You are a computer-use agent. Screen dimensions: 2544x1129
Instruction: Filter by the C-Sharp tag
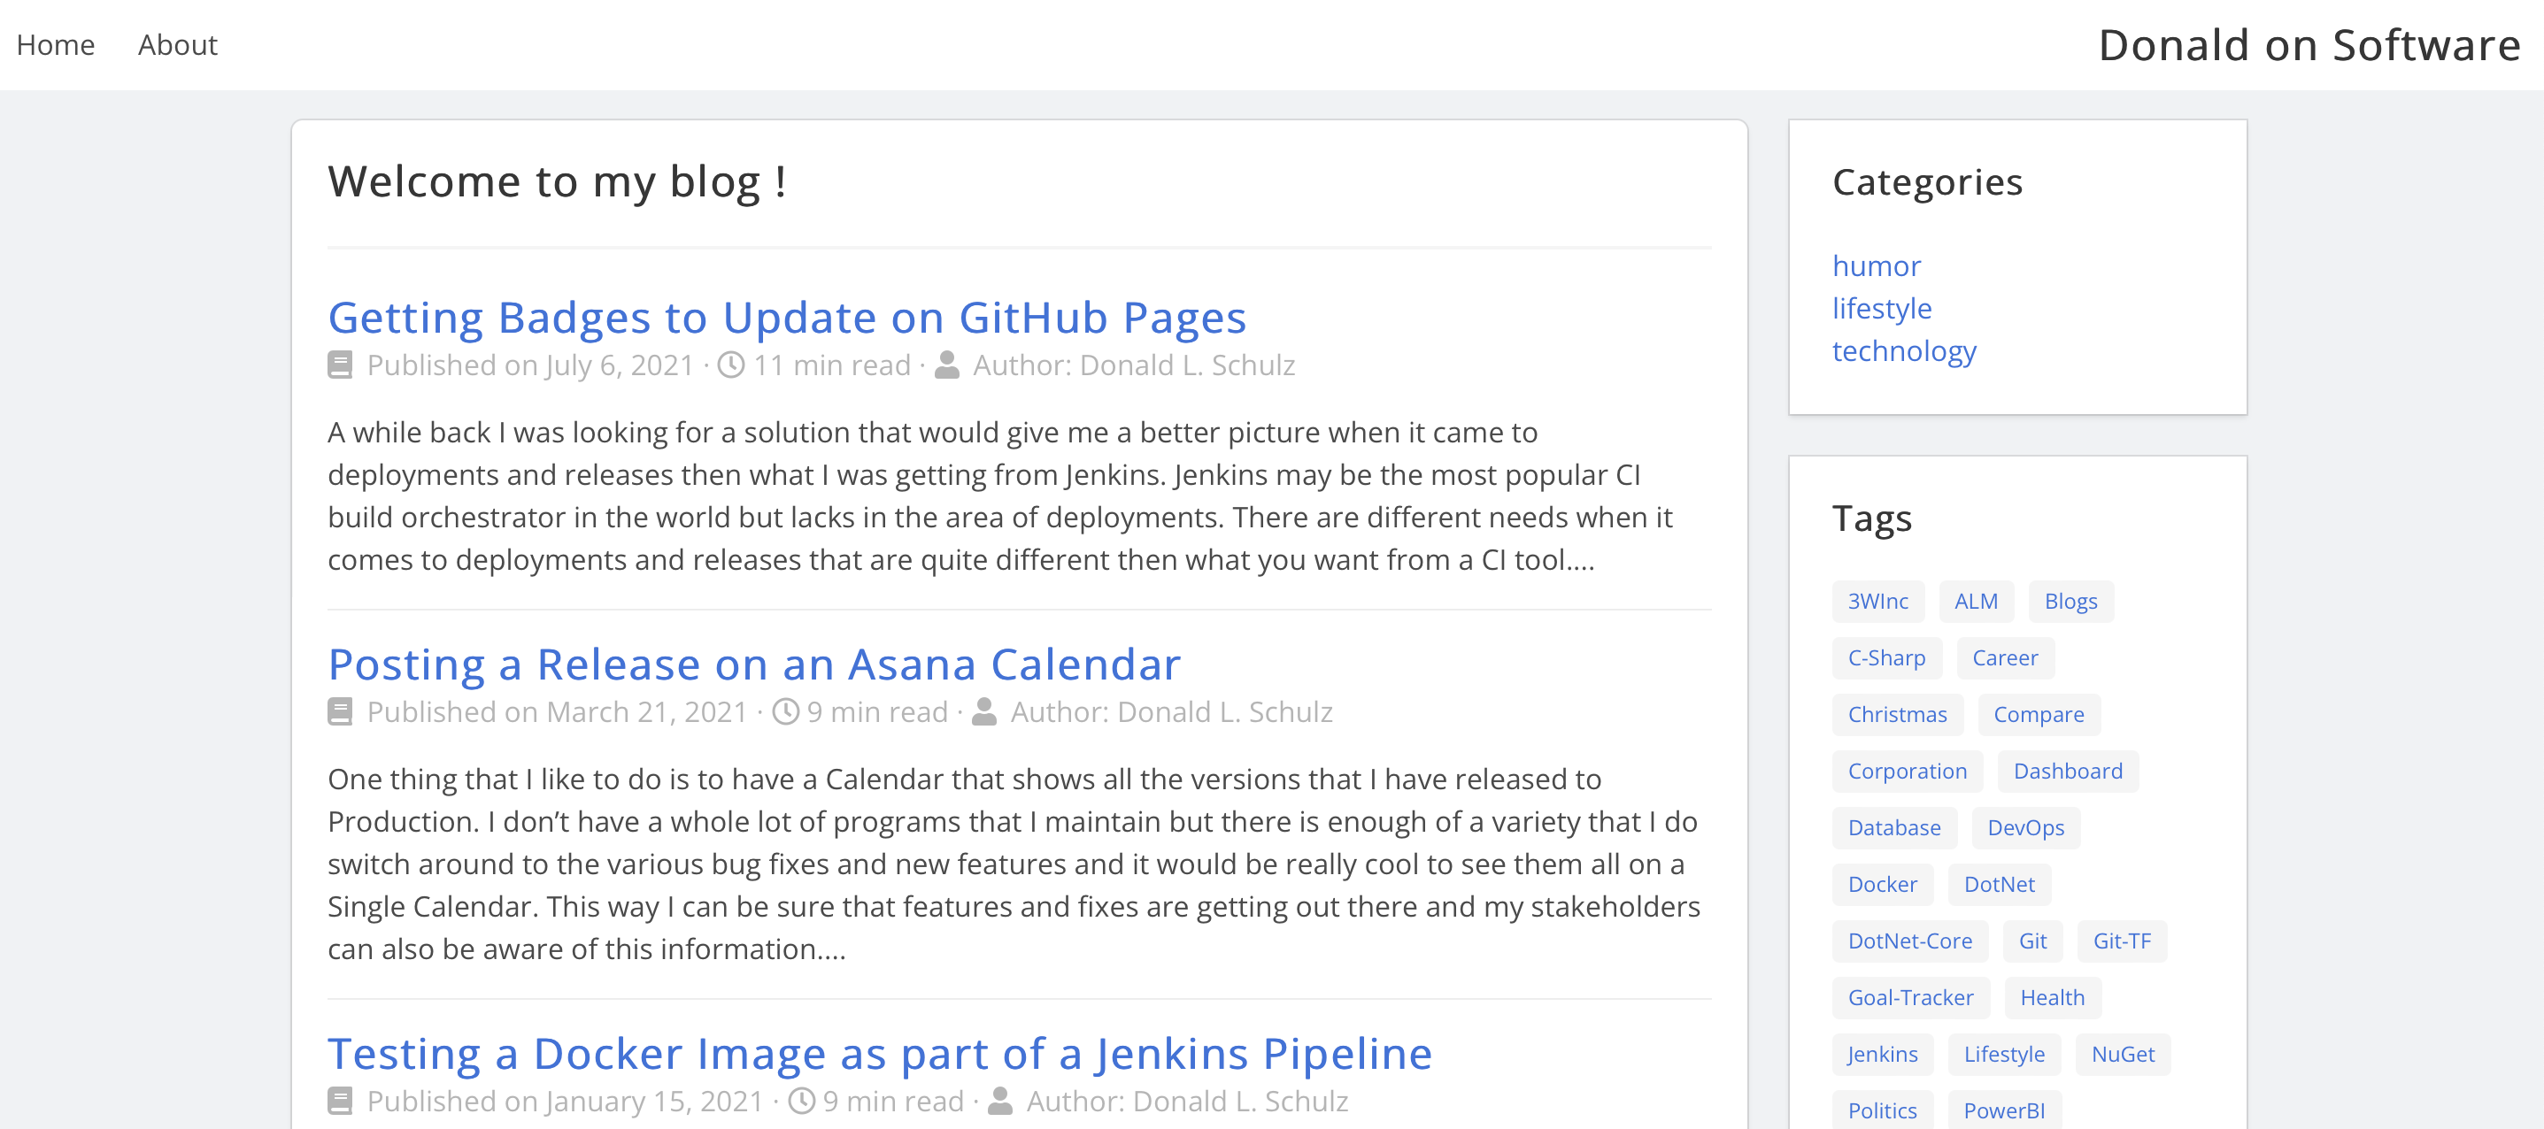point(1886,657)
